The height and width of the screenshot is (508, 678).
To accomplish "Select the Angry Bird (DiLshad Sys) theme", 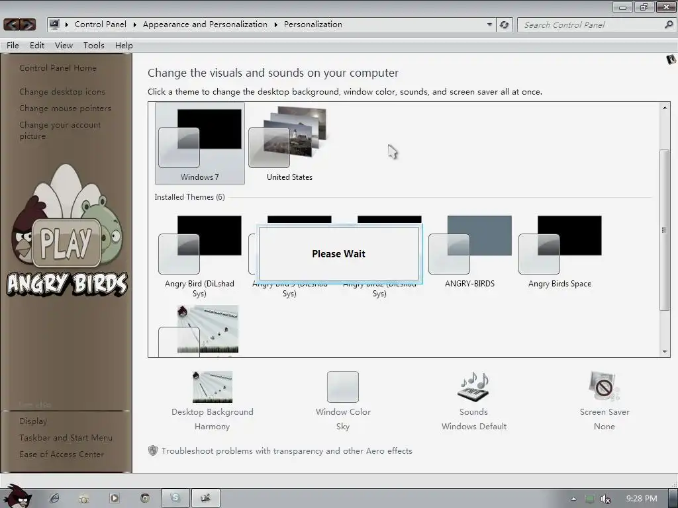I will click(199, 256).
